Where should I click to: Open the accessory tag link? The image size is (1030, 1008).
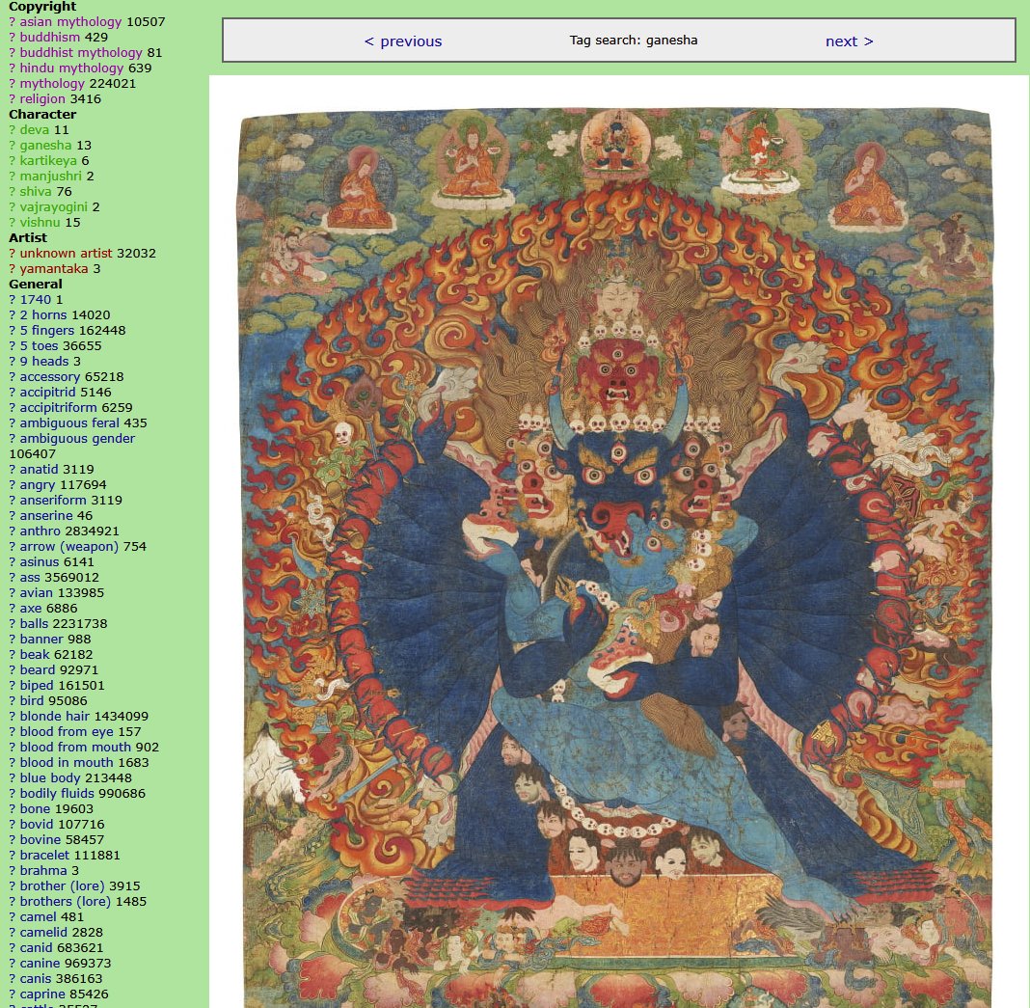coord(50,377)
